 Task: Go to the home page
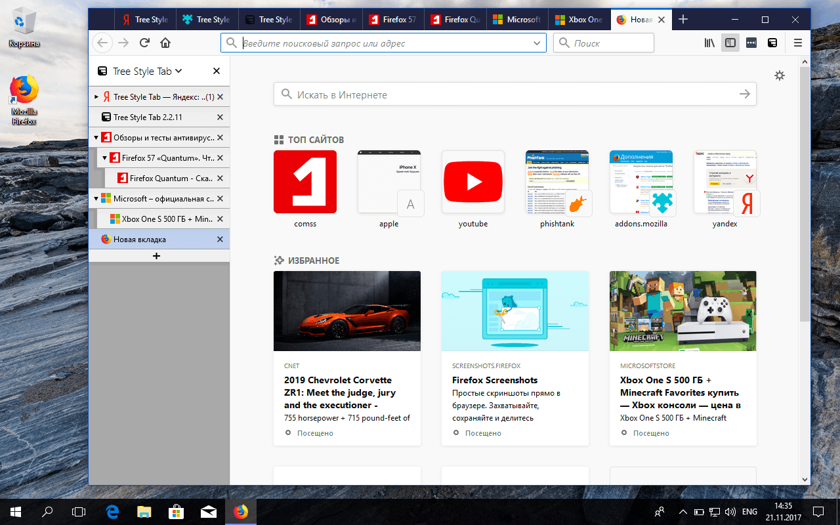pos(165,43)
